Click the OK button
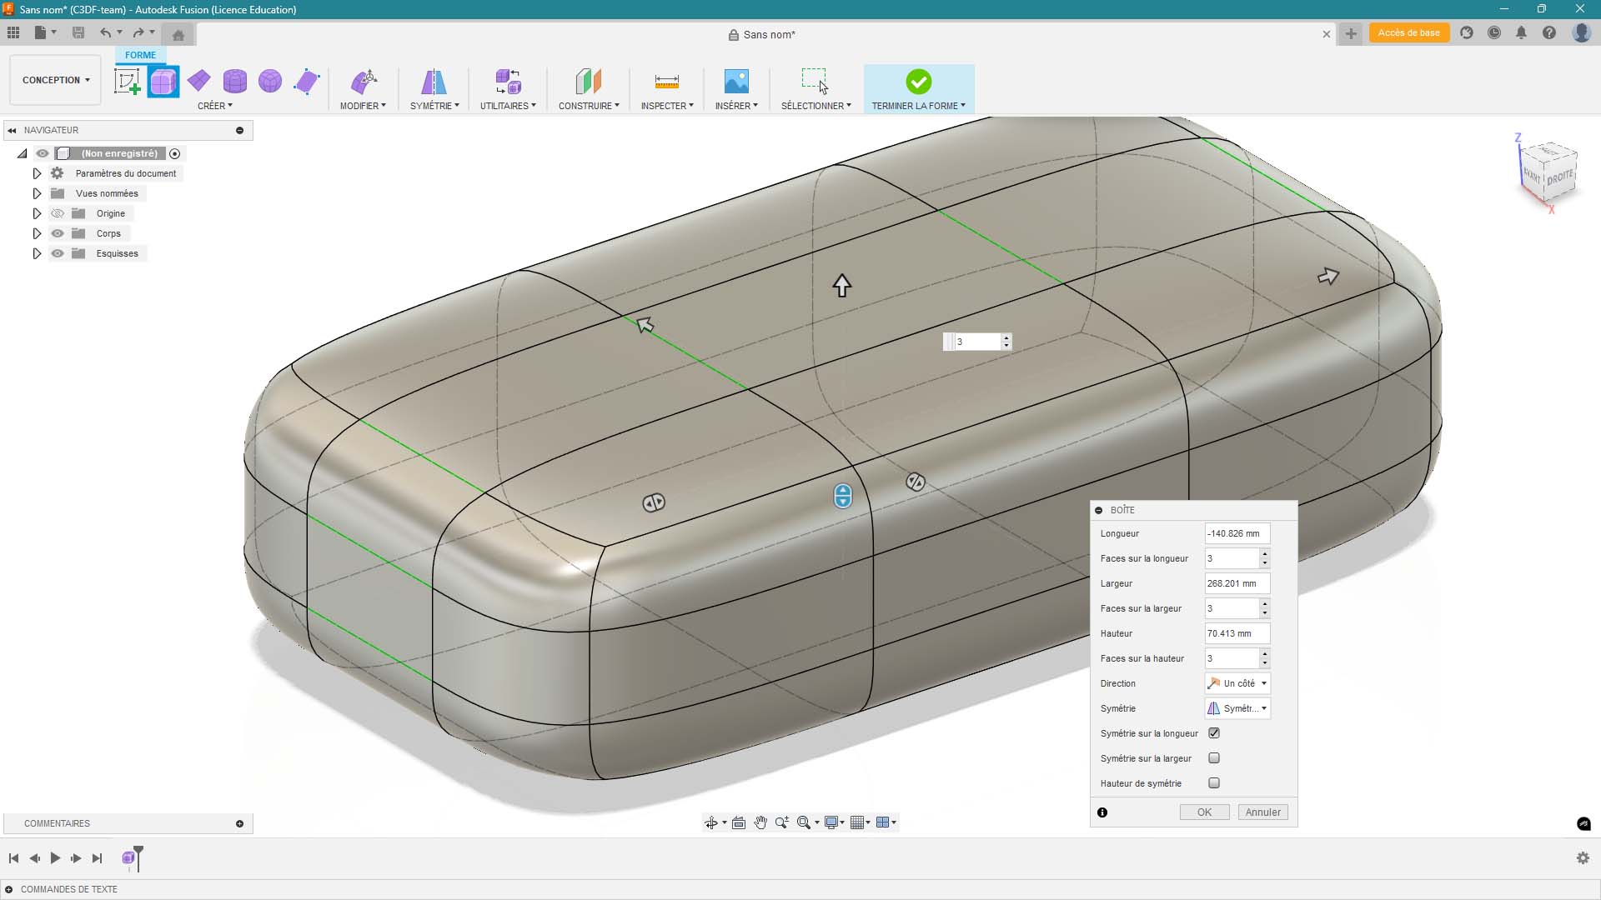This screenshot has width=1601, height=900. [x=1204, y=812]
